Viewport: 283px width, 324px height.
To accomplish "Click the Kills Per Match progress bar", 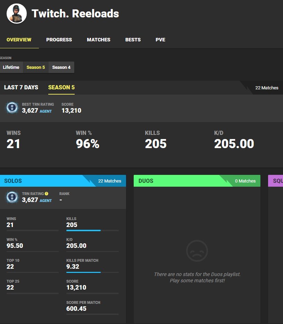I will [92, 272].
